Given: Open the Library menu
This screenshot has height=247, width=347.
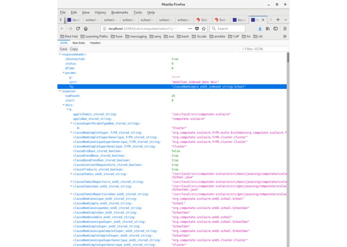Looking at the screenshot, I should [x=268, y=28].
